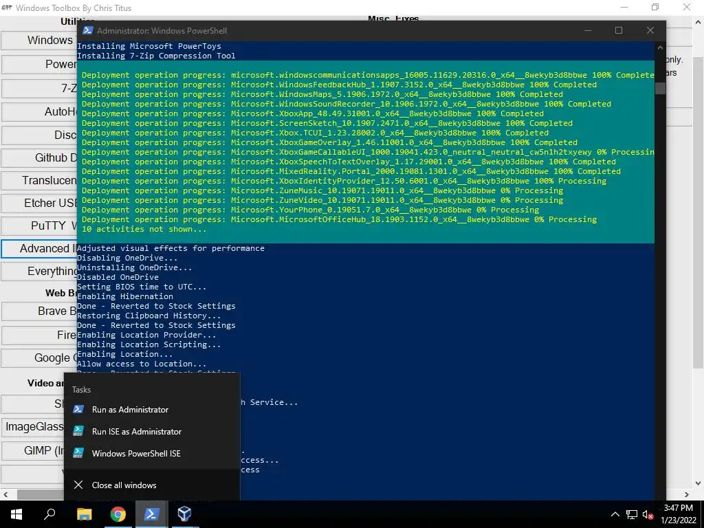Open Windows PowerShell ISE from jump list
Screen dimensions: 704x528
pos(152,454)
